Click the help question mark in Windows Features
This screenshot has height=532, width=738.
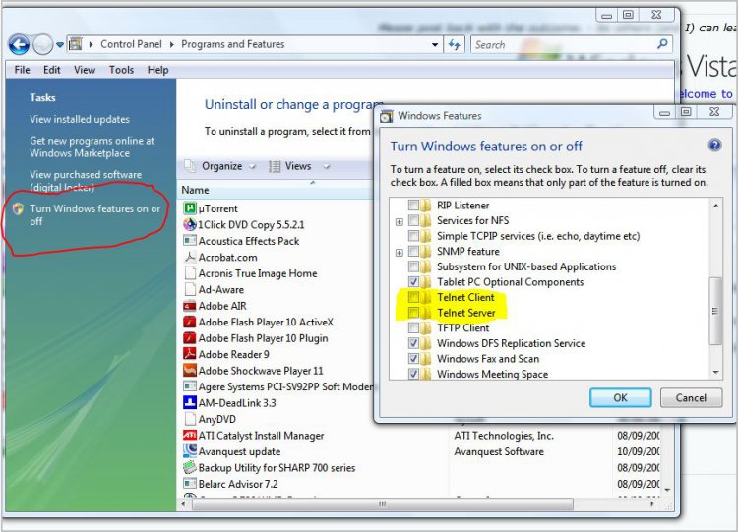714,146
